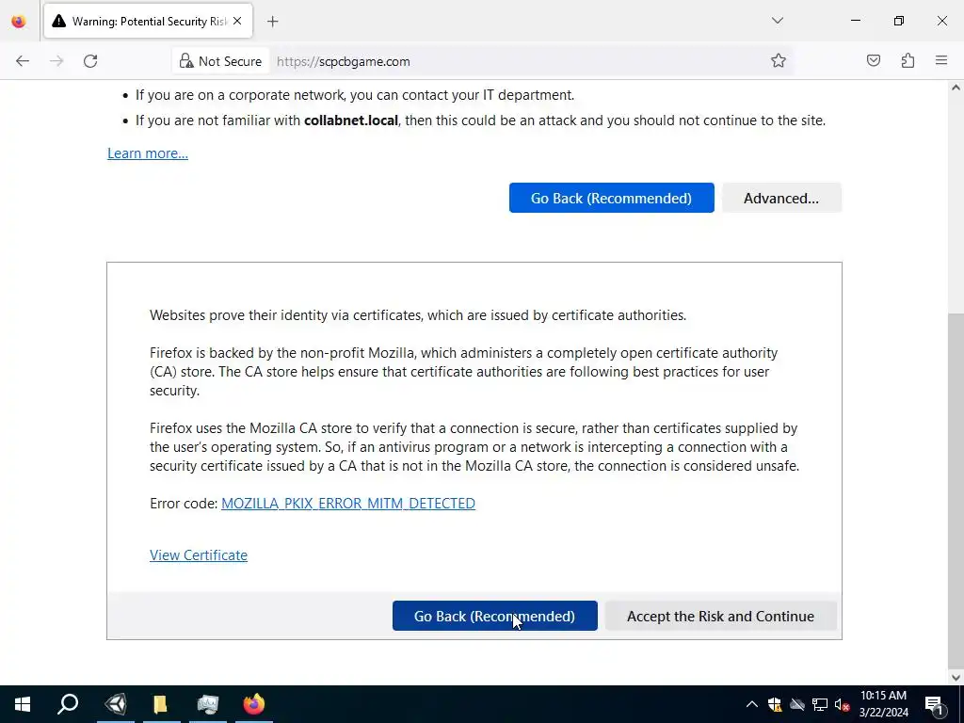The width and height of the screenshot is (964, 723).
Task: Click the Not Secure padlock indicator
Action: click(x=220, y=61)
